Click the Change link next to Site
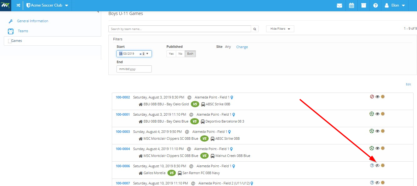The image size is (417, 186). (242, 47)
